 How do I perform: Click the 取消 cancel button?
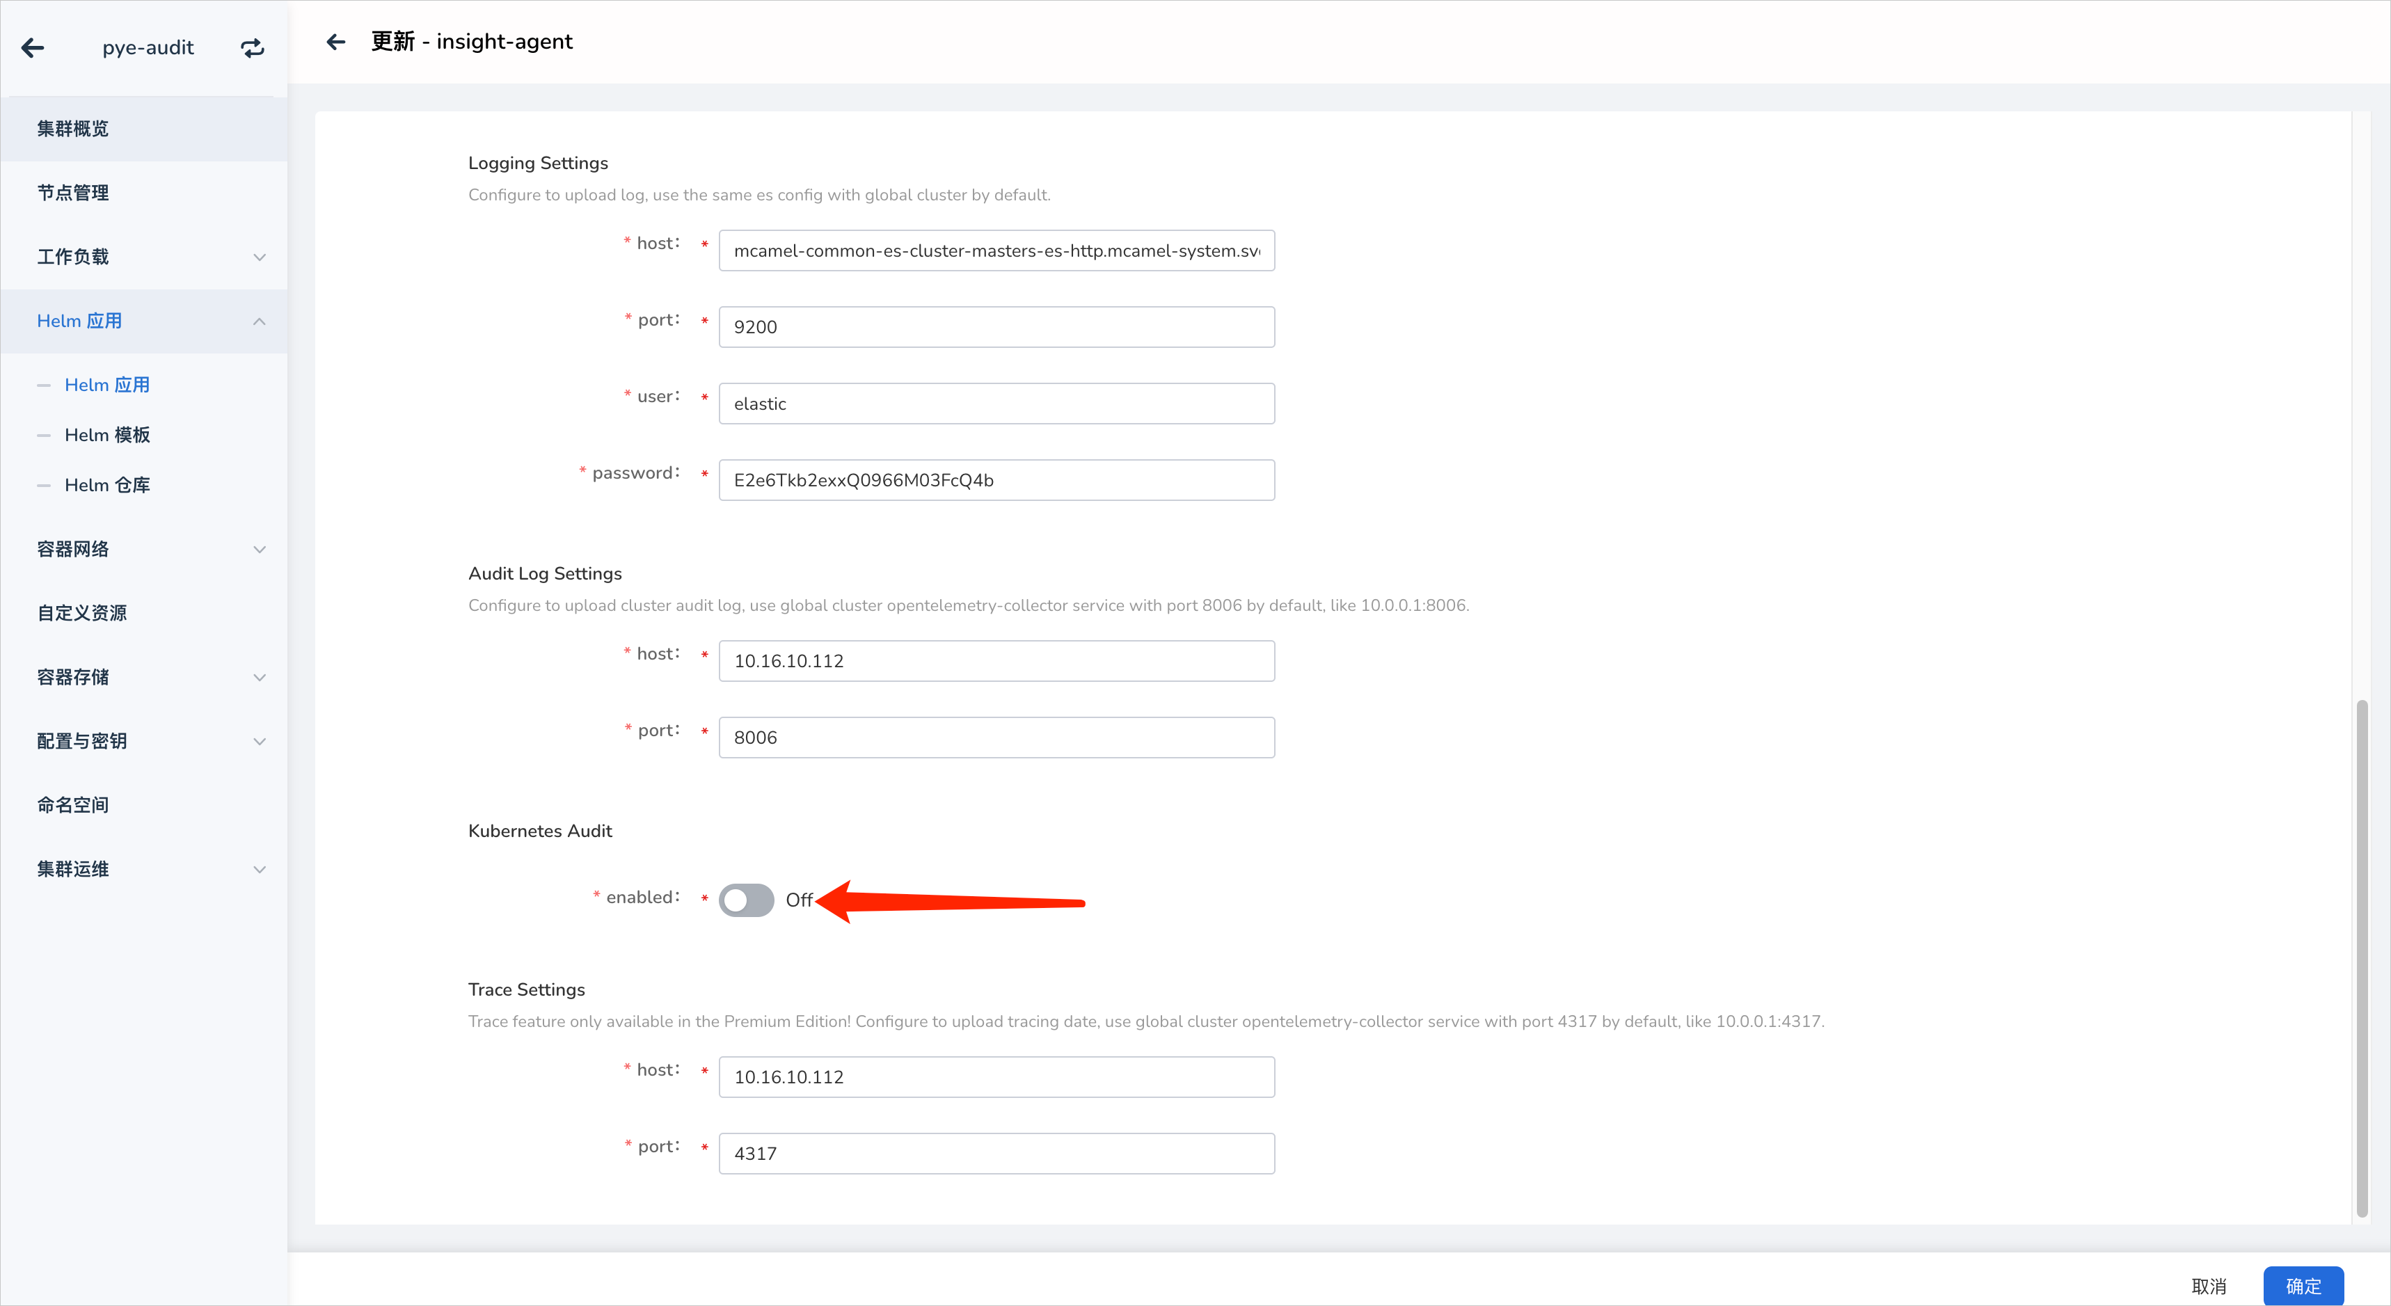point(2208,1286)
